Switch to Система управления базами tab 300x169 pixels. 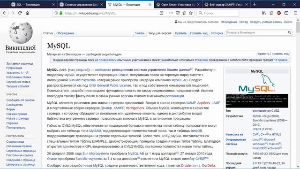(x=82, y=4)
